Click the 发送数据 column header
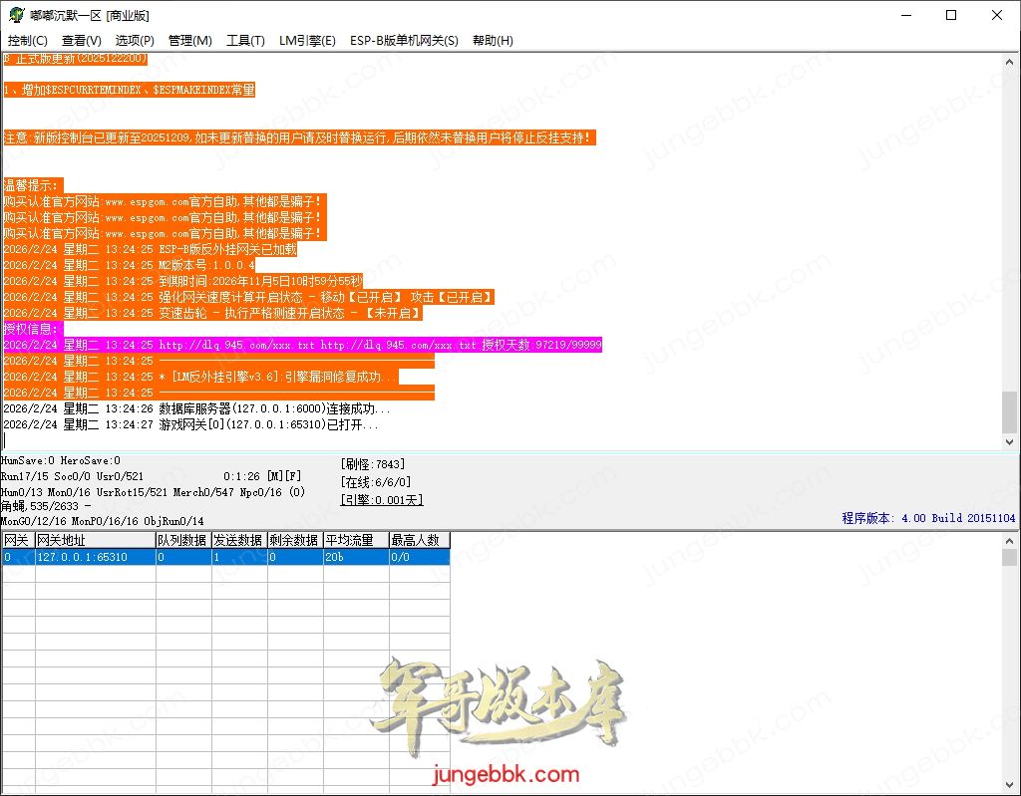Screen dimensions: 1021x796 pos(238,540)
